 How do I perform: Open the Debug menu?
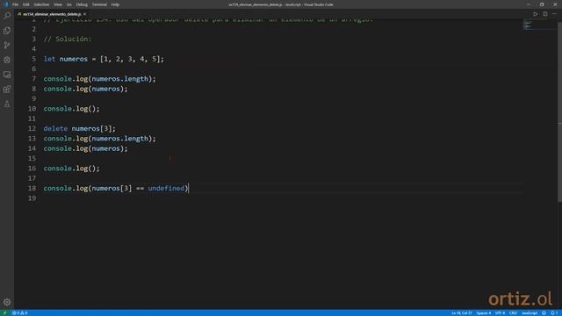point(82,4)
